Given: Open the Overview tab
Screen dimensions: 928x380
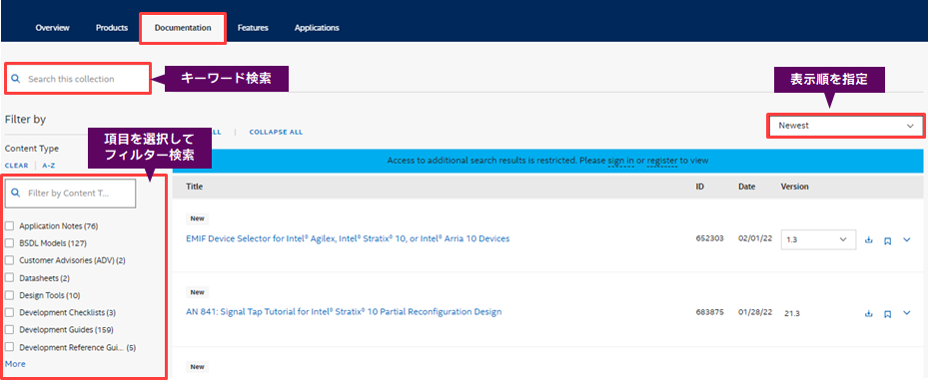Looking at the screenshot, I should (x=52, y=28).
